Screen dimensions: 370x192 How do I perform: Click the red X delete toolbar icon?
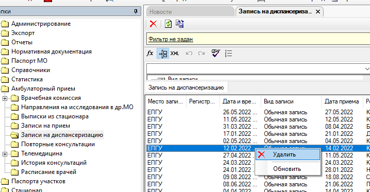153,24
